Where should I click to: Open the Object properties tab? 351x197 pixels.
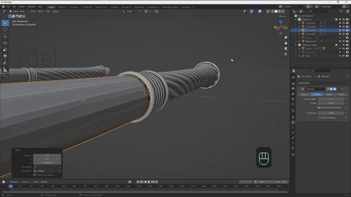(x=293, y=117)
